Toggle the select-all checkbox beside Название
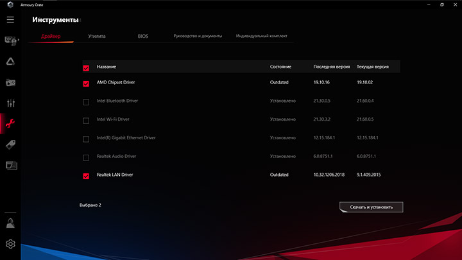Screen dimensions: 462x260 [86, 68]
